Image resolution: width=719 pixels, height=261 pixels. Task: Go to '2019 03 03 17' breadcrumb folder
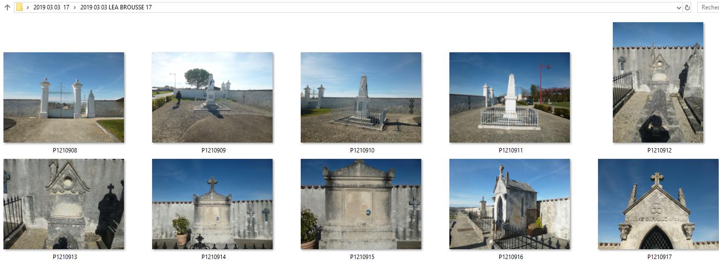(x=51, y=7)
